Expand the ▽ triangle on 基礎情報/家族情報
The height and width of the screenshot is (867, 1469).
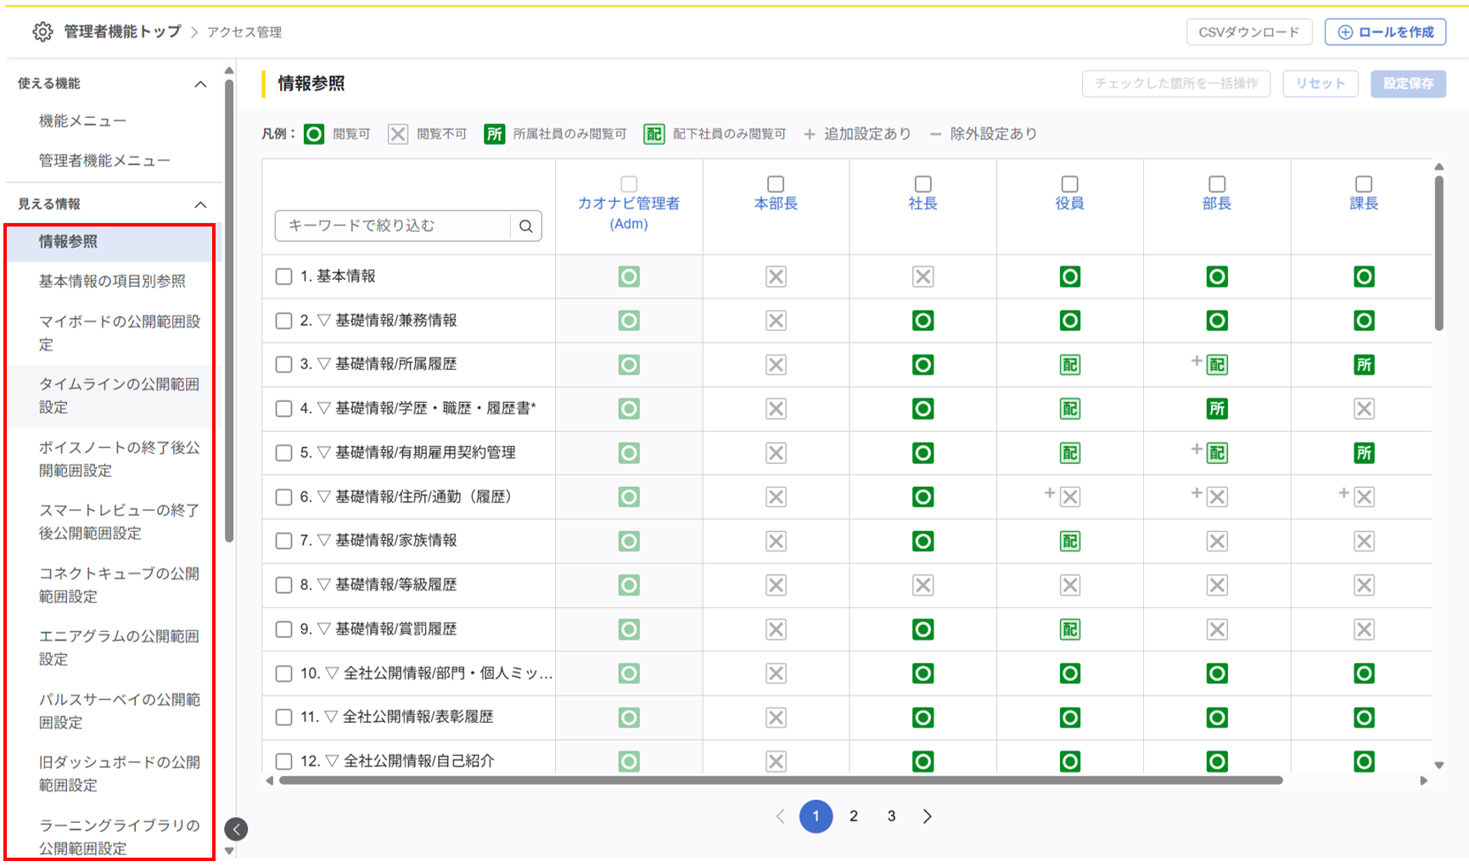click(x=323, y=540)
